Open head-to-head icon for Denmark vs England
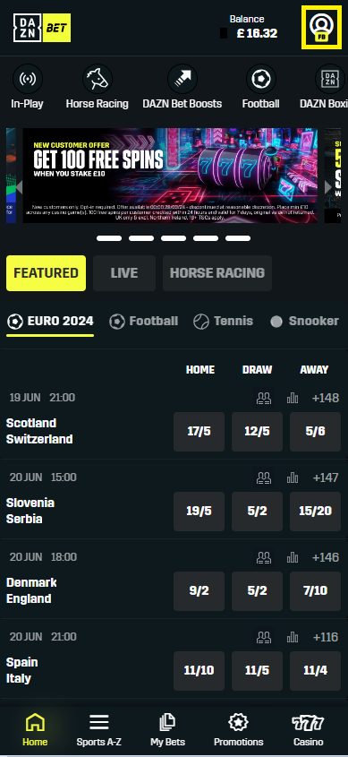The height and width of the screenshot is (757, 348). pos(264,557)
